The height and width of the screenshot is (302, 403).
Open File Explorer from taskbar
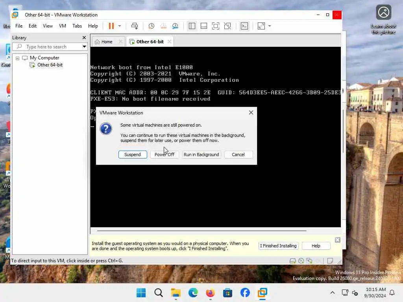[x=176, y=293]
